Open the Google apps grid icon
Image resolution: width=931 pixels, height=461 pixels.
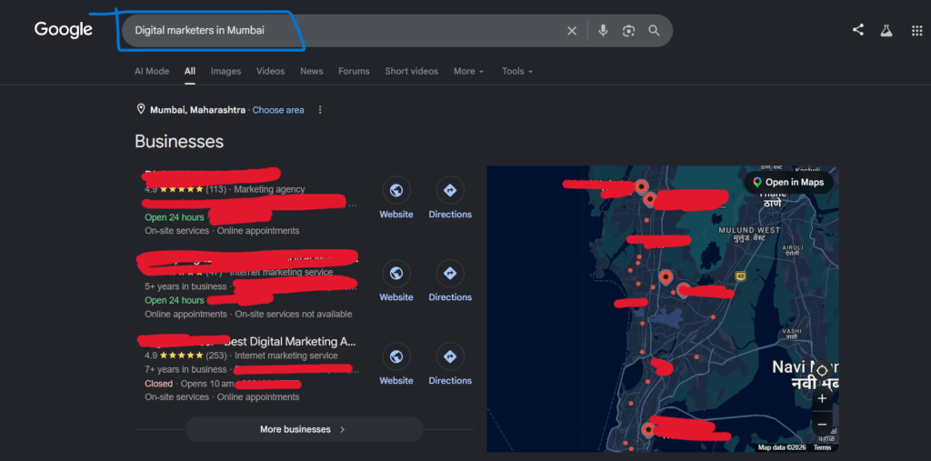coord(916,31)
